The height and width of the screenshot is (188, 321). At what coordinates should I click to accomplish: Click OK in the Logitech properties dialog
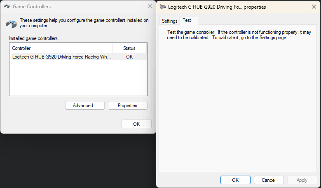[235, 180]
